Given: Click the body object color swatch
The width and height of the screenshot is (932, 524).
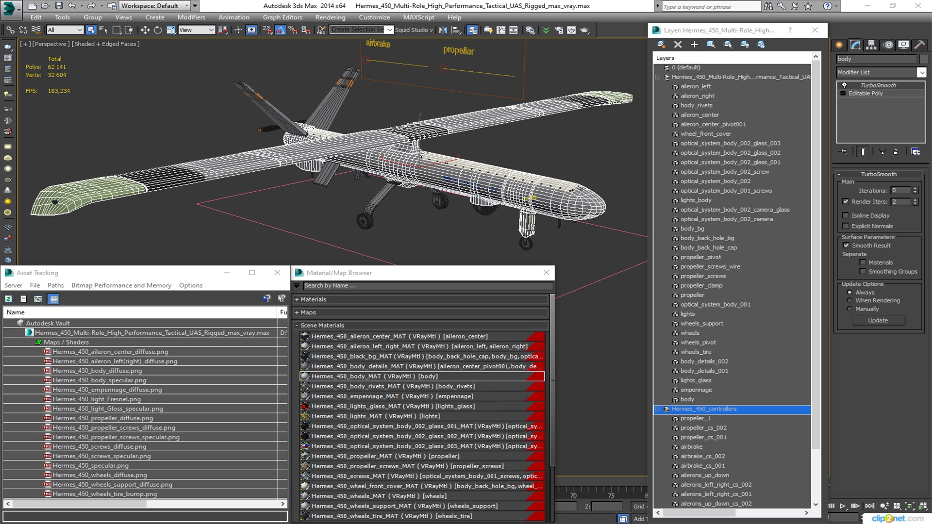Looking at the screenshot, I should coord(924,59).
